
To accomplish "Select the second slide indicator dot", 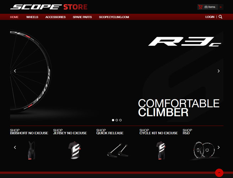I will 116,120.
